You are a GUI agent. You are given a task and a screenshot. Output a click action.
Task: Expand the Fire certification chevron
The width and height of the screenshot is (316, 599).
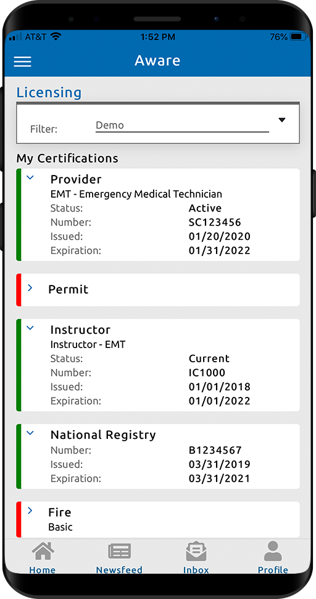point(30,511)
